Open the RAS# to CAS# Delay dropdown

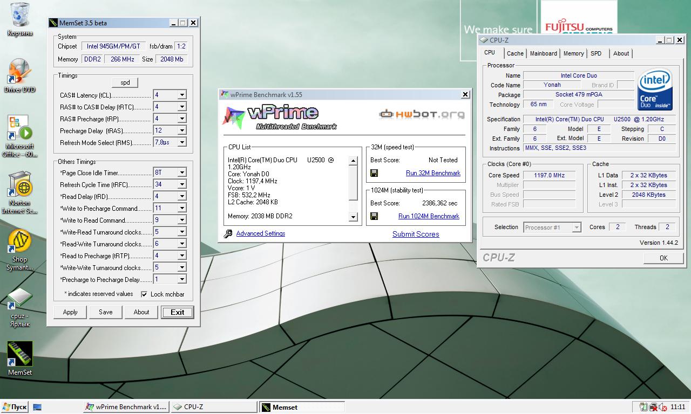click(x=182, y=107)
